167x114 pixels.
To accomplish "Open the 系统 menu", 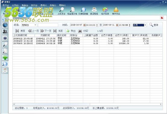I will point(53,5).
